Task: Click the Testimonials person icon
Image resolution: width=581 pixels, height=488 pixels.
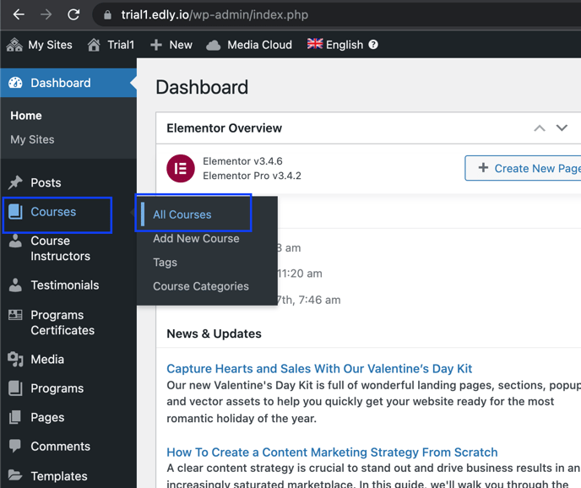Action: point(15,285)
